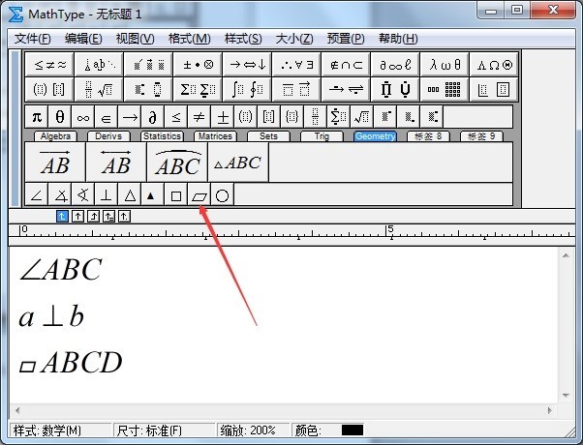Insert the perpendicular symbol from the small bar

tap(107, 195)
